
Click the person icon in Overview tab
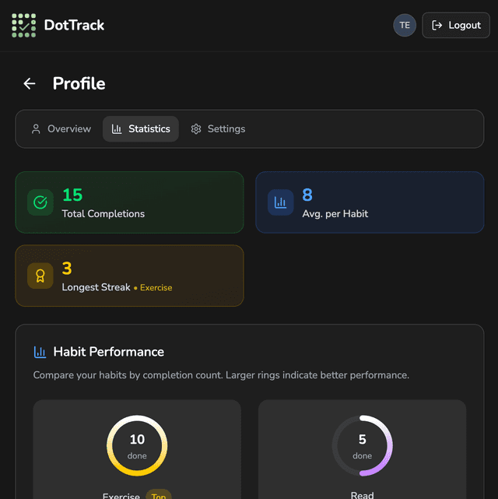click(36, 129)
